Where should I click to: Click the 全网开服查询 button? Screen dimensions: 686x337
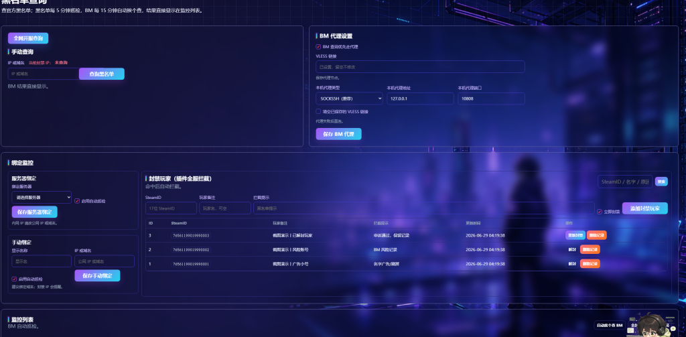click(28, 38)
